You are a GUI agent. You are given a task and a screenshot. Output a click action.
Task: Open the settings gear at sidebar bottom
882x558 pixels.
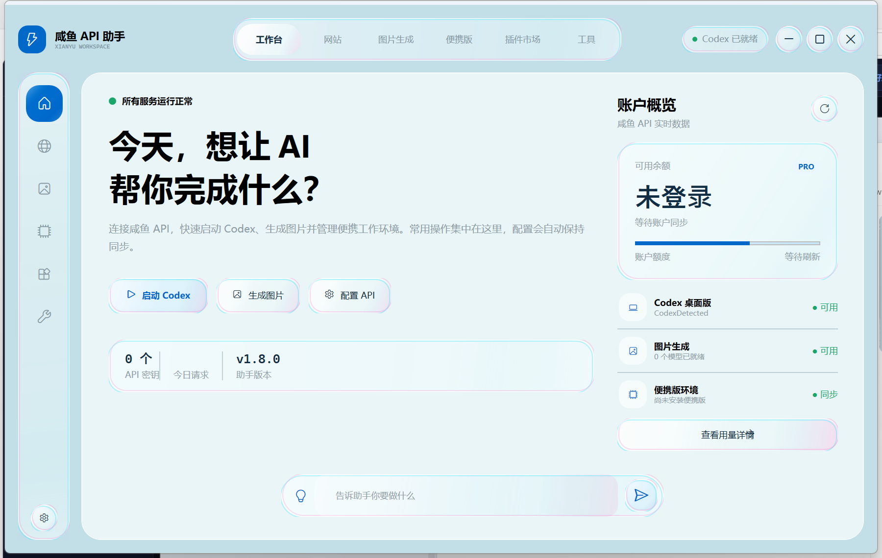[x=44, y=518]
